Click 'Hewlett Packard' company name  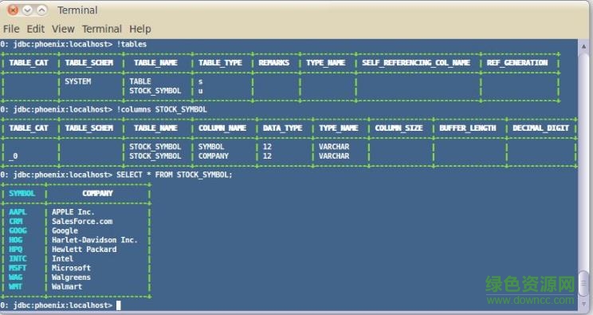click(84, 250)
